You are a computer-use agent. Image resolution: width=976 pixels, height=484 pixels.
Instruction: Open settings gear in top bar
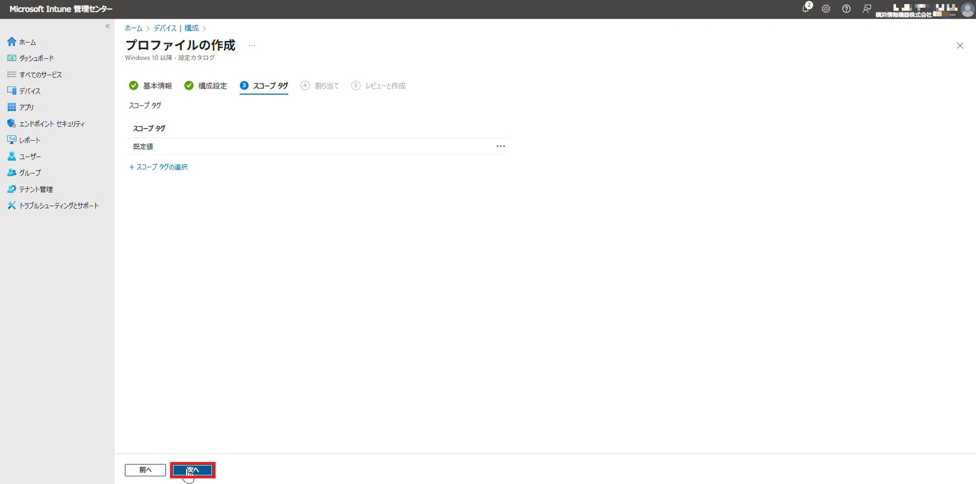tap(826, 9)
